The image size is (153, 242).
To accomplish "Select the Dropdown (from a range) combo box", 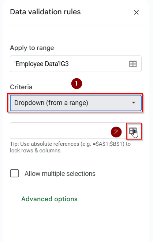I will pos(76,103).
